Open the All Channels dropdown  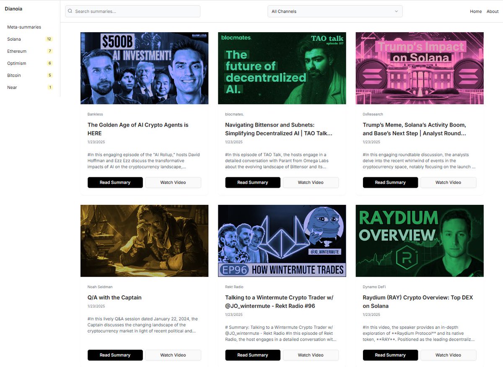point(335,11)
